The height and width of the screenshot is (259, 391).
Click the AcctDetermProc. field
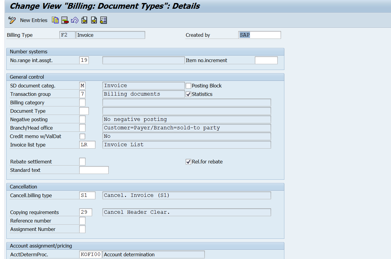(91, 254)
